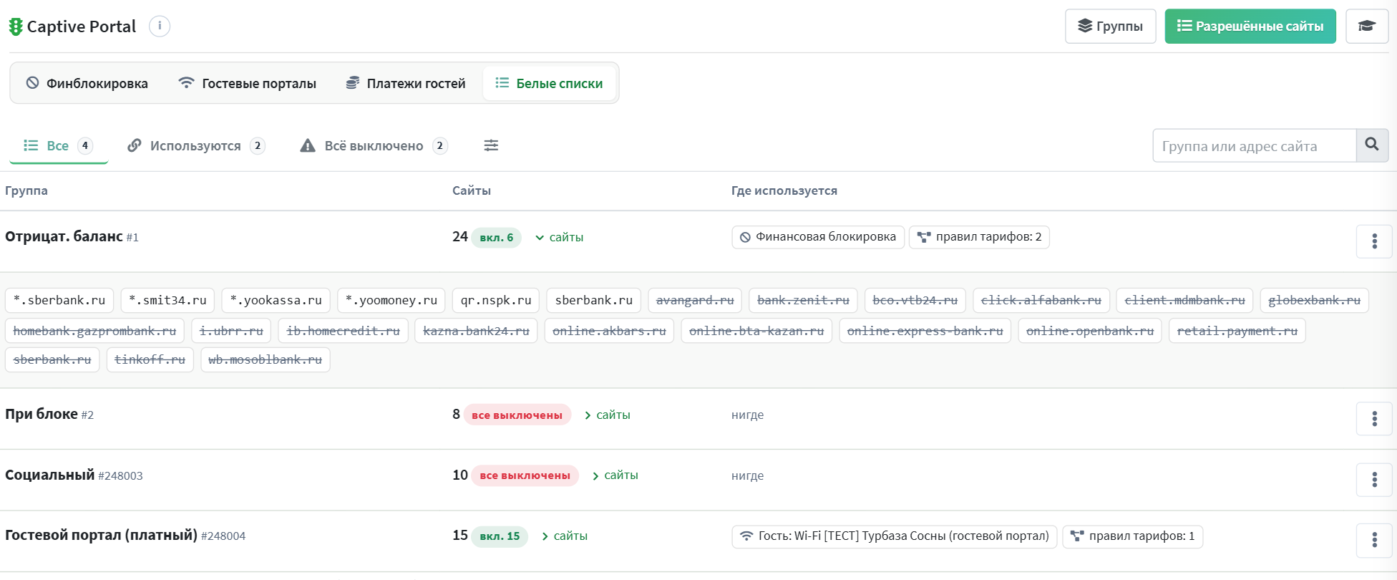Expand сайты list for При блоке
The image size is (1397, 580).
pos(607,415)
